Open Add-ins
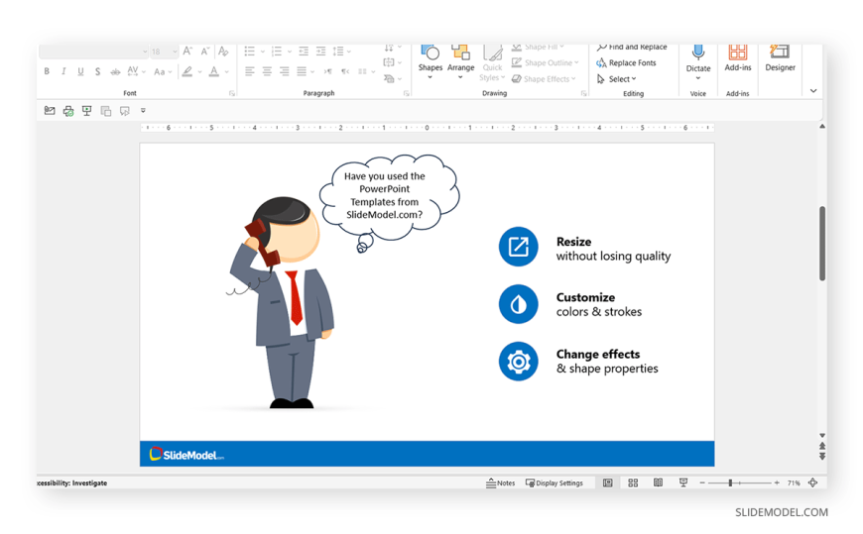This screenshot has width=863, height=534. click(737, 58)
